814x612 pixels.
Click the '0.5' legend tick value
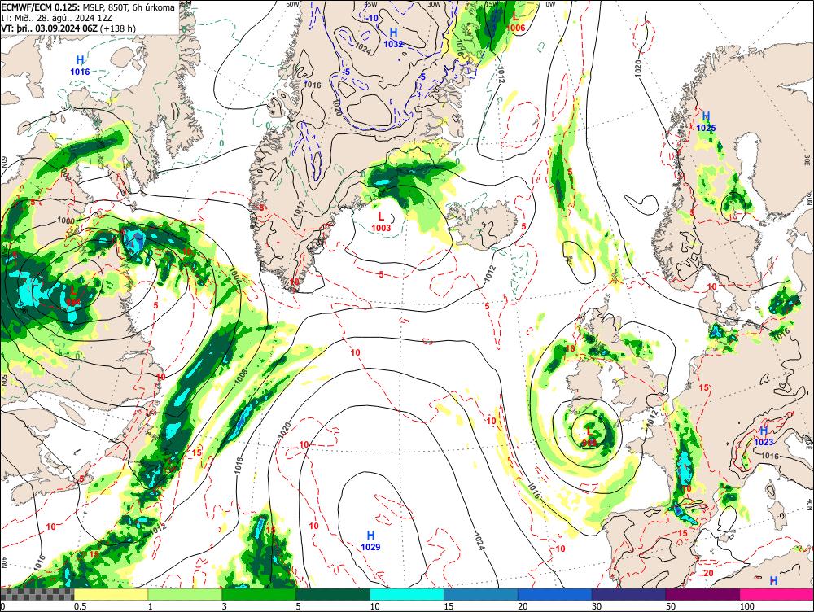click(80, 606)
